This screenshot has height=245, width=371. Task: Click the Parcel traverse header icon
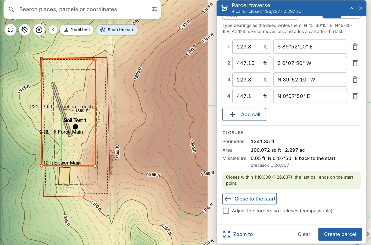click(224, 8)
